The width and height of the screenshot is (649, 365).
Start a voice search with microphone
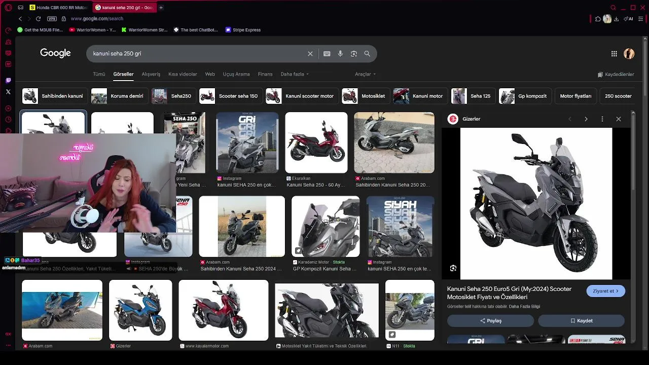point(340,54)
